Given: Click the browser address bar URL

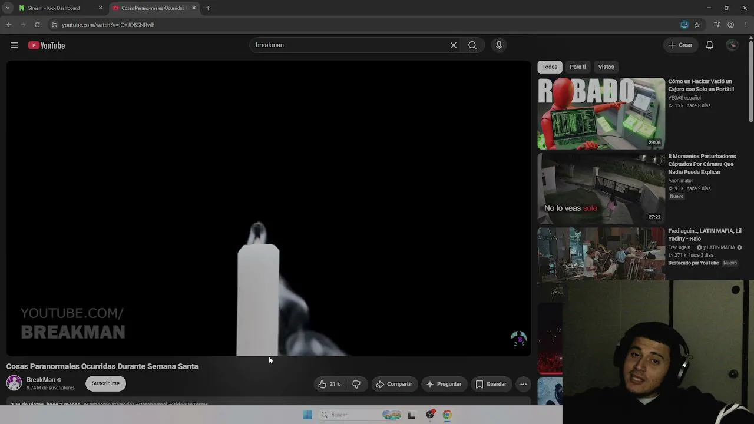Looking at the screenshot, I should (x=108, y=25).
